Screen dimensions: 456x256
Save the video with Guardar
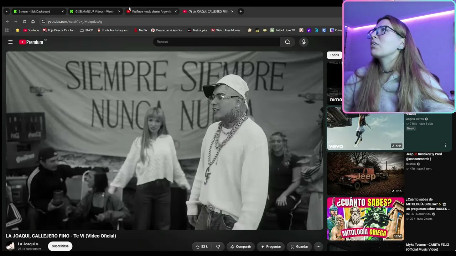[x=299, y=246]
